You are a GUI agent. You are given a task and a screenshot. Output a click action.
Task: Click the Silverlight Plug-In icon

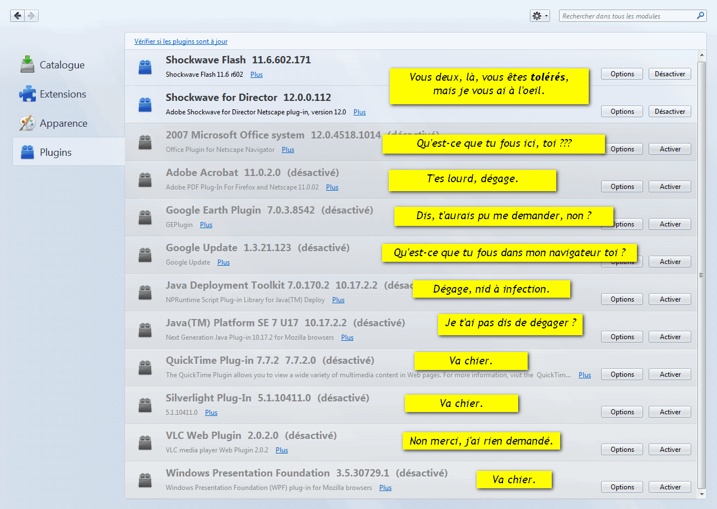point(145,405)
